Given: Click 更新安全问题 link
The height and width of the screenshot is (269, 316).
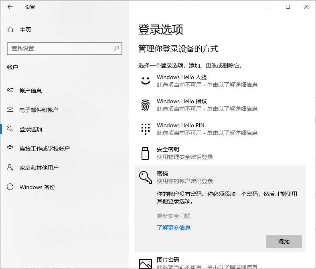Looking at the screenshot, I should click(174, 216).
